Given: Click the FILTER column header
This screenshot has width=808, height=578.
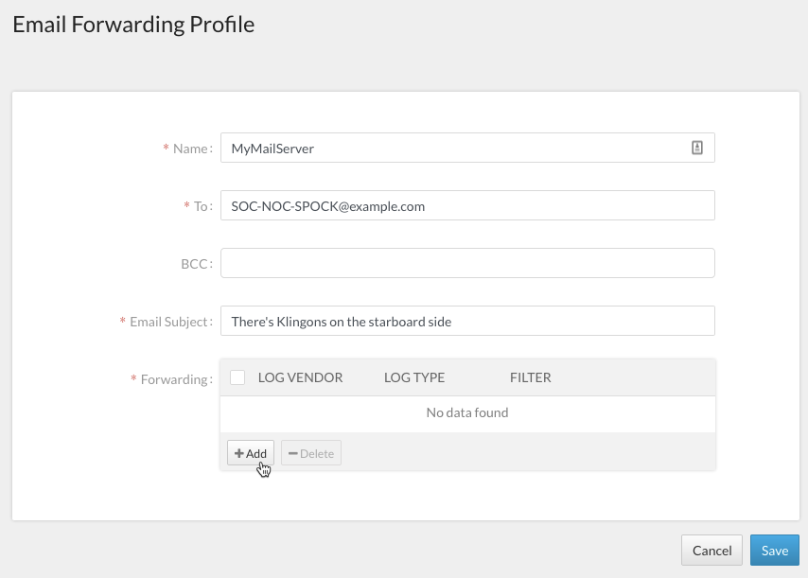Looking at the screenshot, I should click(530, 377).
